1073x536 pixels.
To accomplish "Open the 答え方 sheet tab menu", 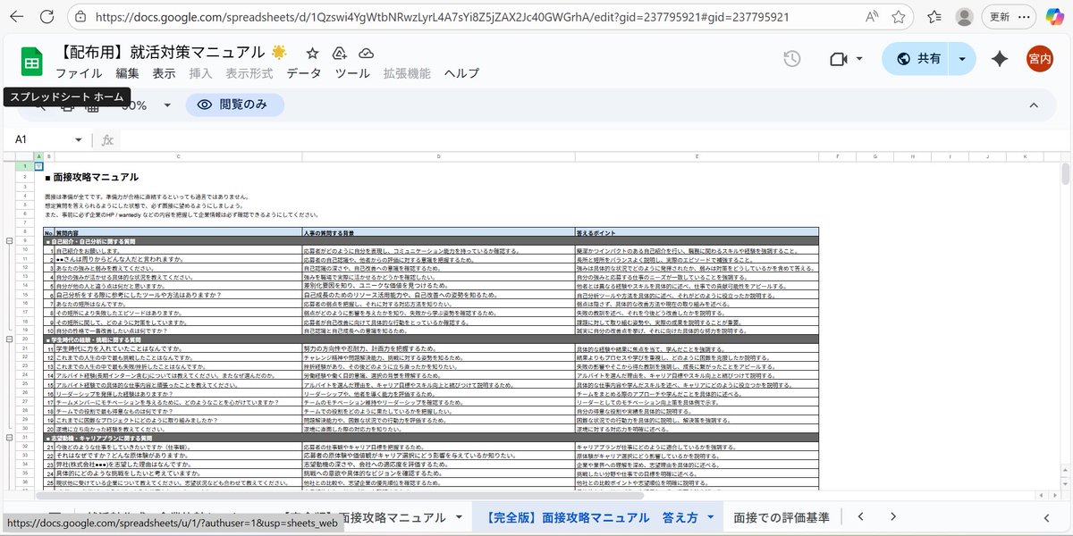I will point(710,517).
